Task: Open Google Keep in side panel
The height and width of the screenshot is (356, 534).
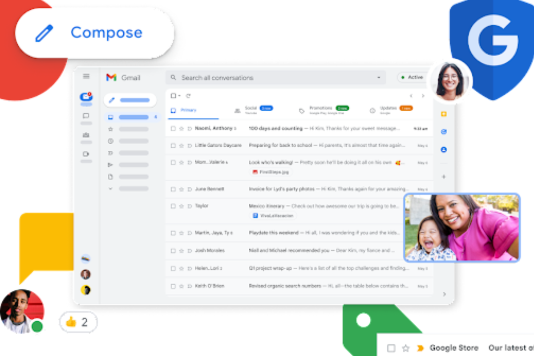Action: click(444, 114)
